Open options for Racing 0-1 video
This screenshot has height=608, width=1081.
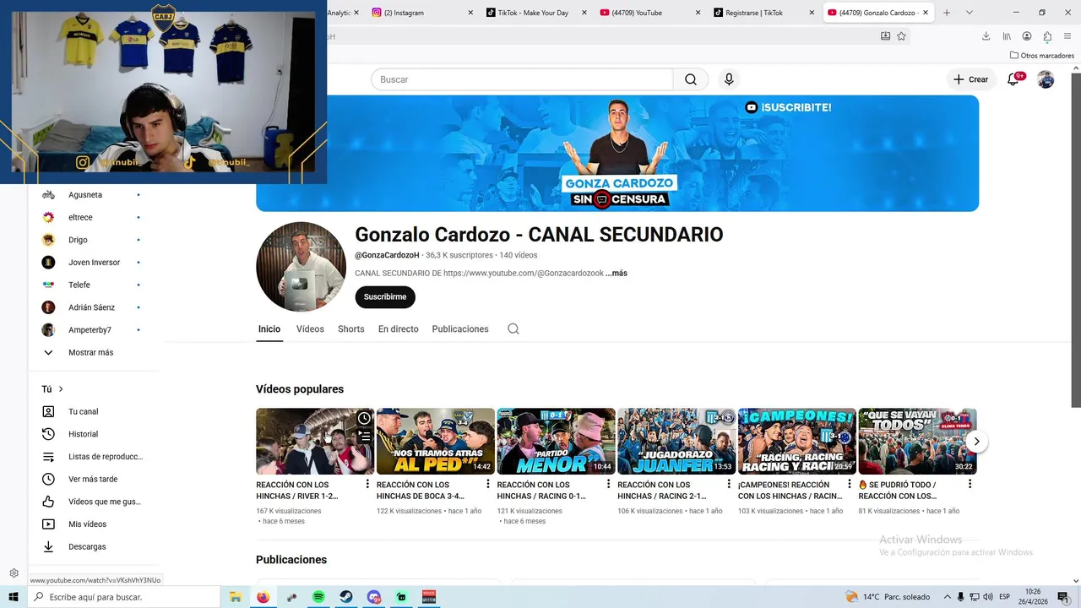click(608, 484)
